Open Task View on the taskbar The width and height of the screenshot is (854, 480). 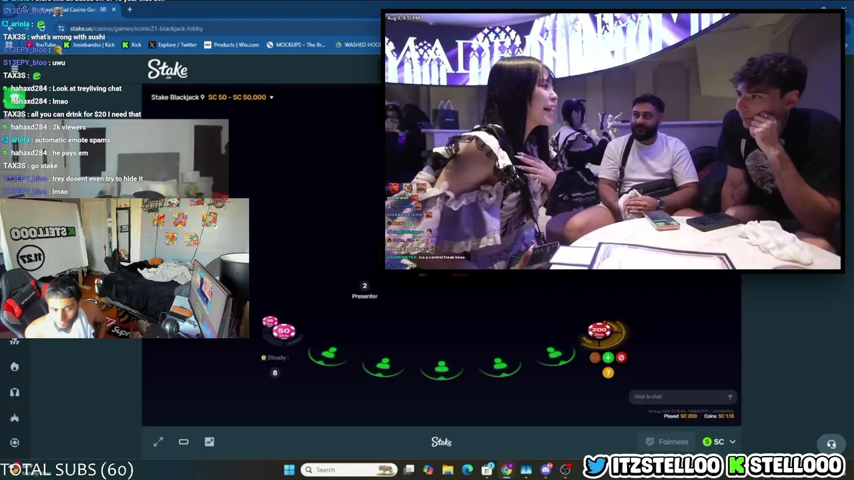coord(409,470)
